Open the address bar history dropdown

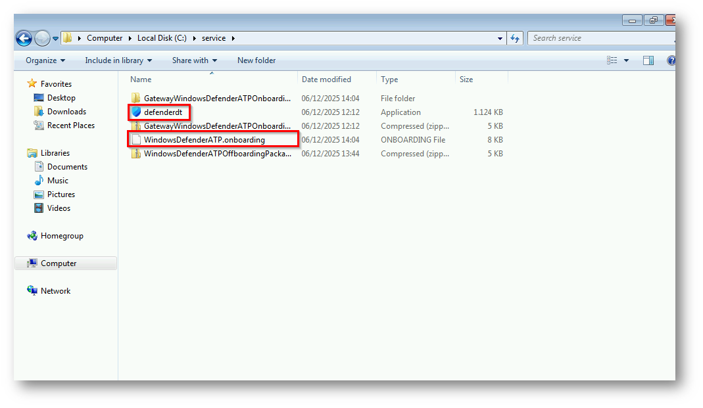coord(500,39)
